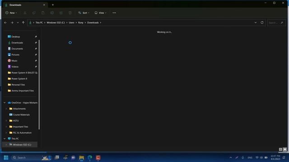Open the View dropdown
This screenshot has height=162, width=289.
tap(100, 13)
